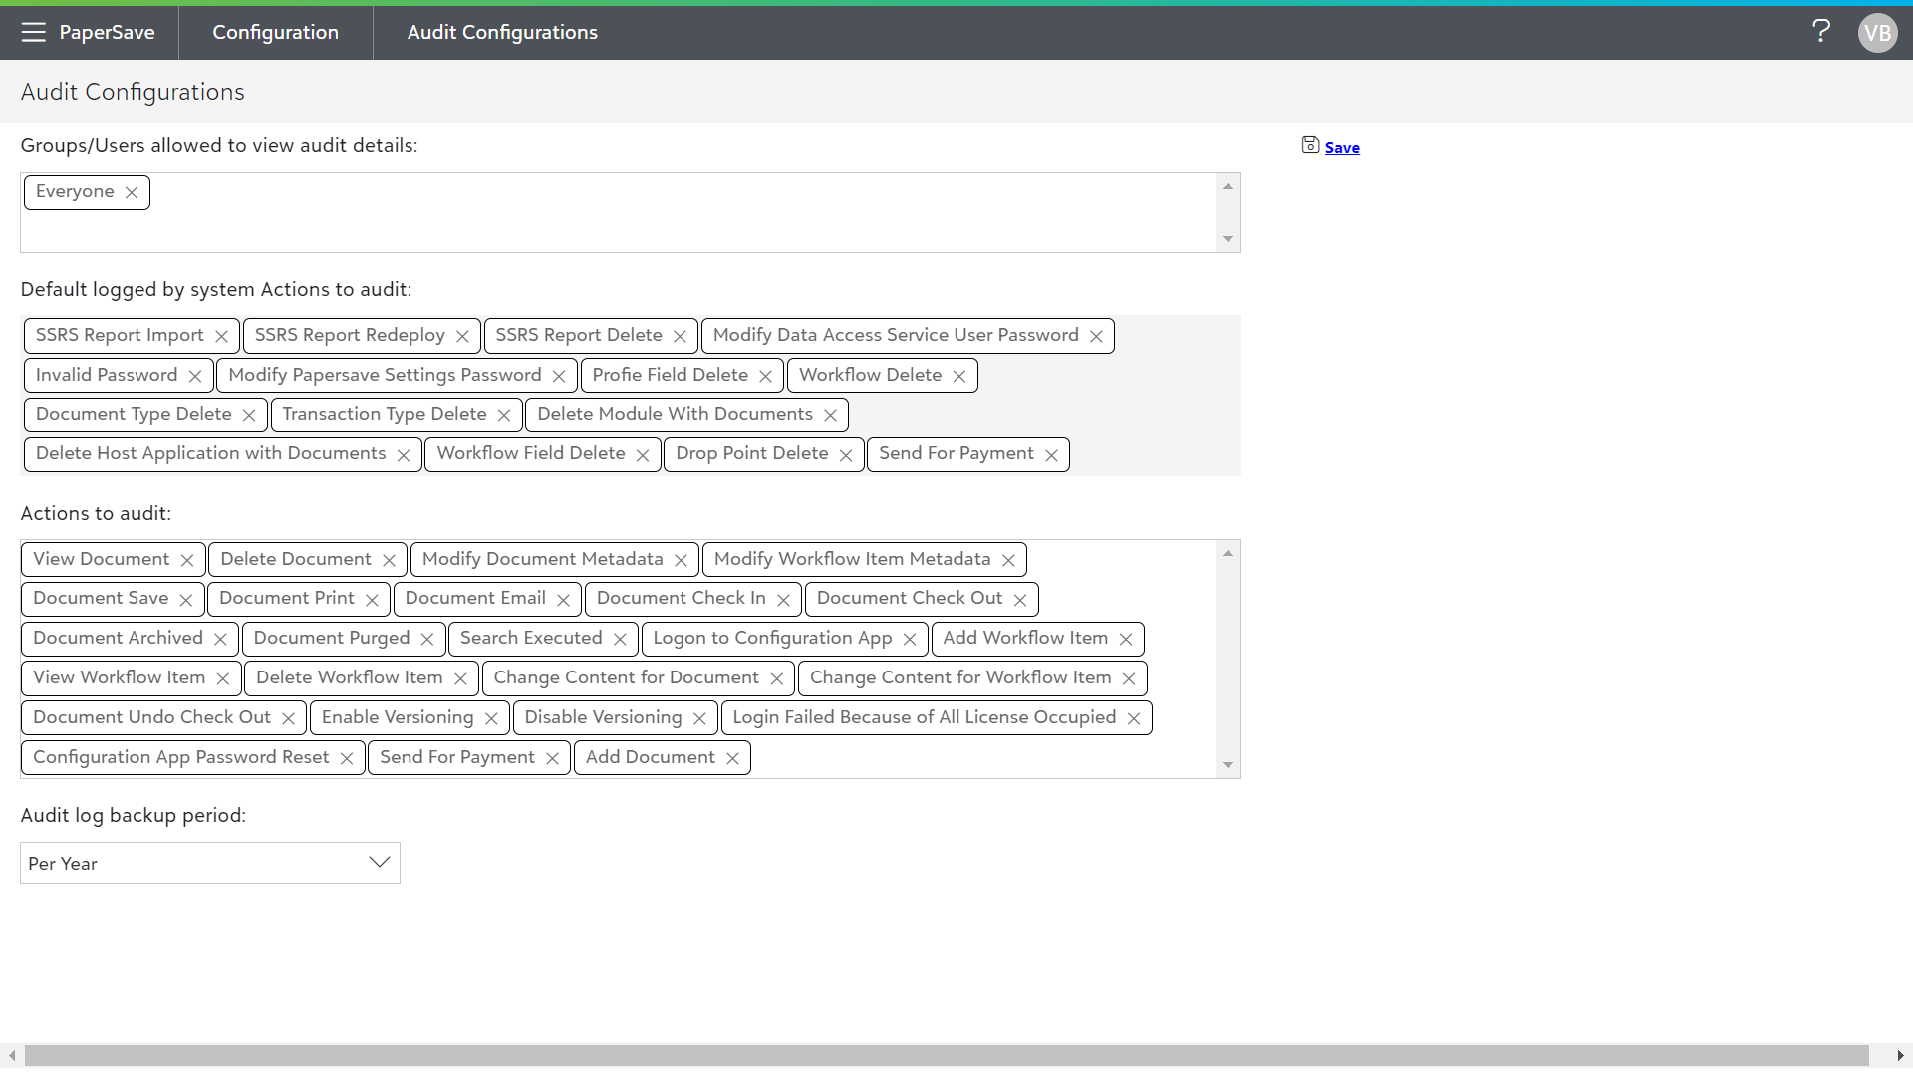Image resolution: width=1913 pixels, height=1076 pixels.
Task: Remove Document Email action tag
Action: point(563,600)
